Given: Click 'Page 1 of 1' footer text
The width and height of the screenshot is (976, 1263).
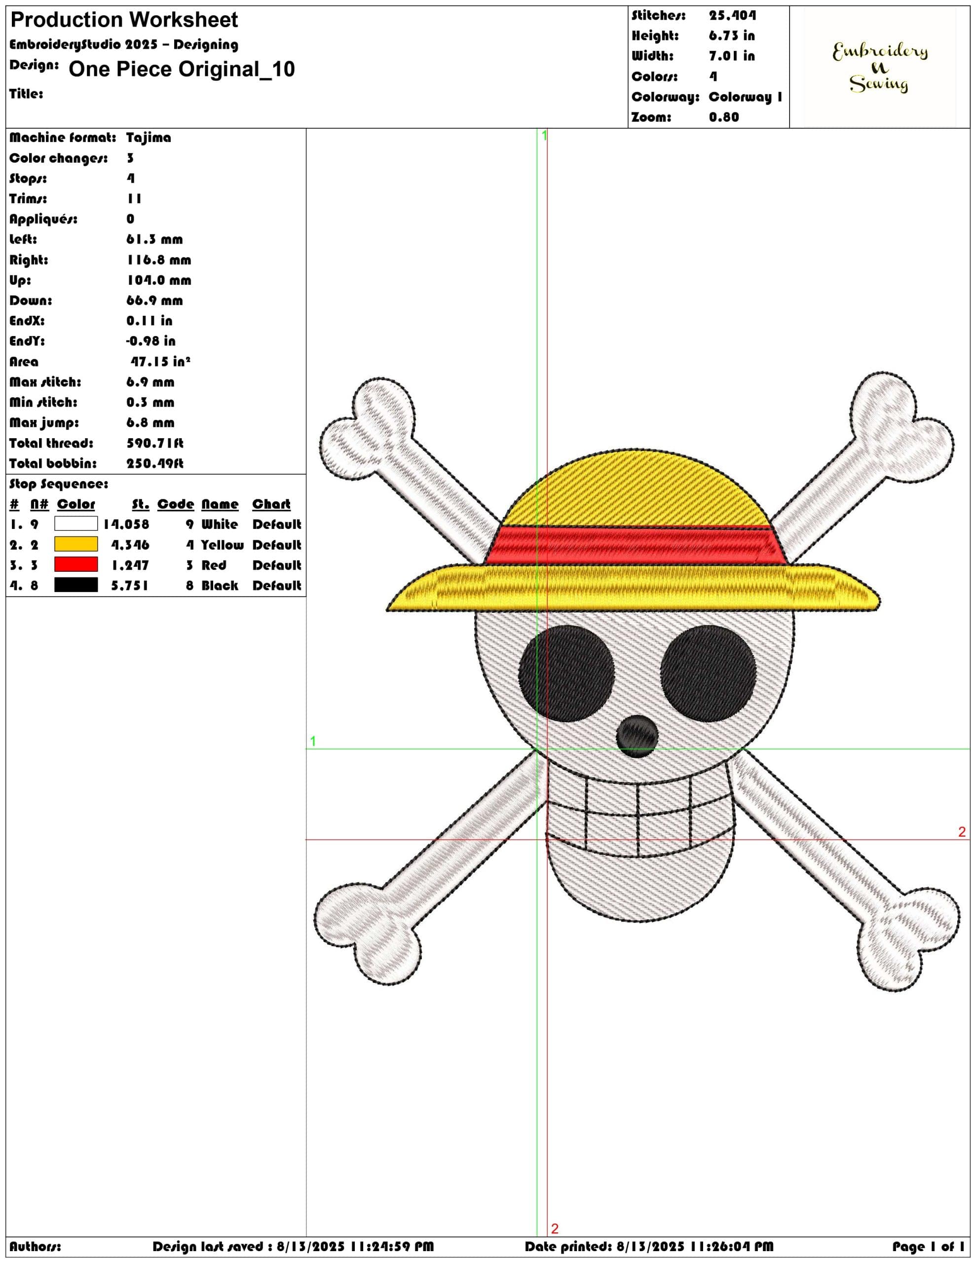Looking at the screenshot, I should [x=928, y=1247].
